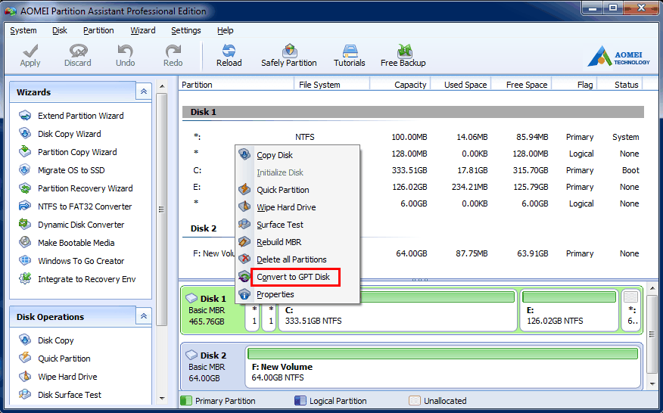
Task: Click Make Bootable Media icon
Action: [25, 243]
